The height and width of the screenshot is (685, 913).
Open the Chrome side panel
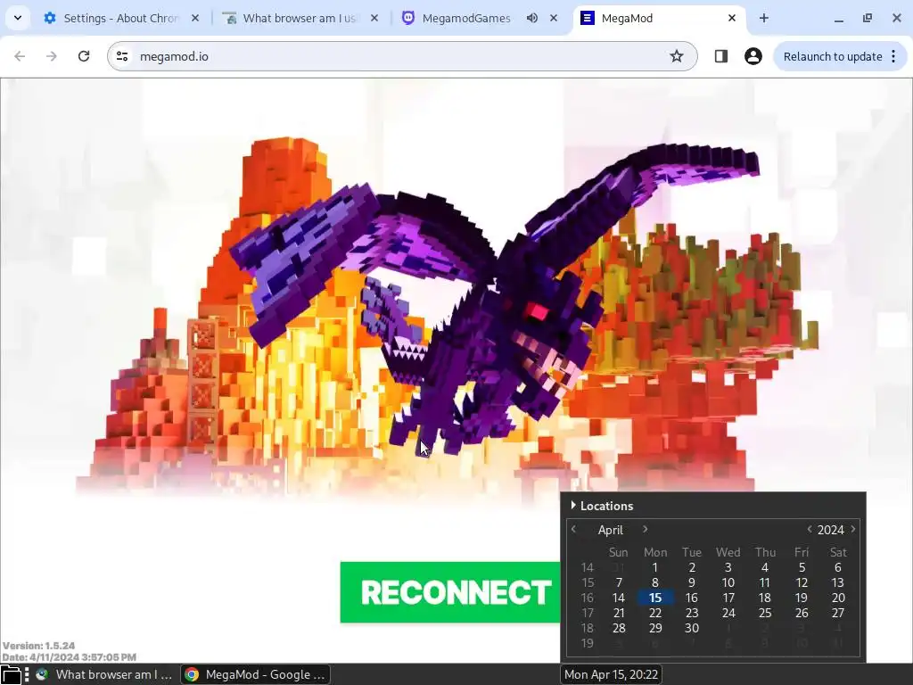tap(720, 56)
